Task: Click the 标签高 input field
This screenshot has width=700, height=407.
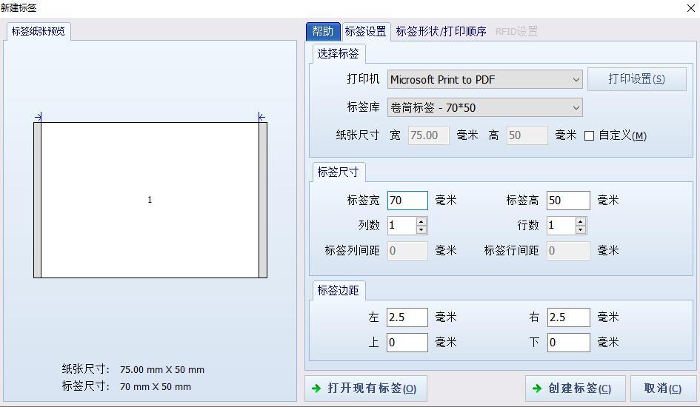Action: (x=568, y=200)
